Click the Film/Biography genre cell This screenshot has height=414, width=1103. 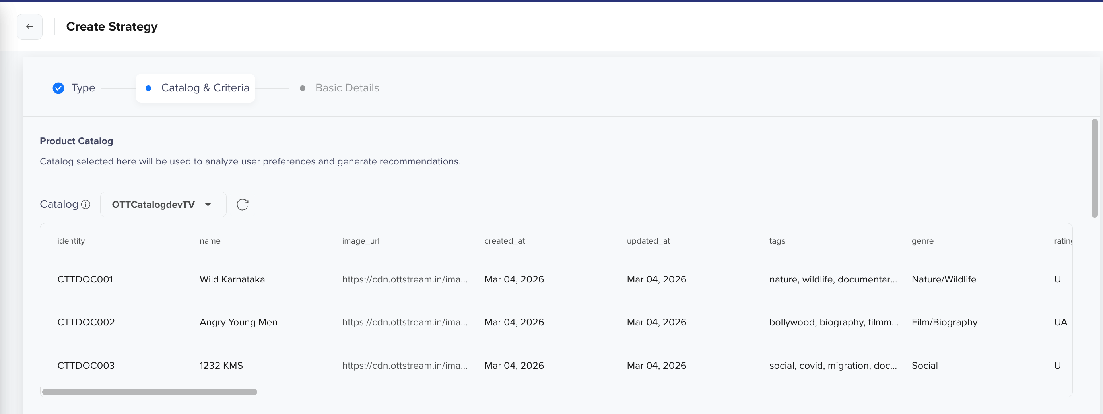click(x=944, y=322)
